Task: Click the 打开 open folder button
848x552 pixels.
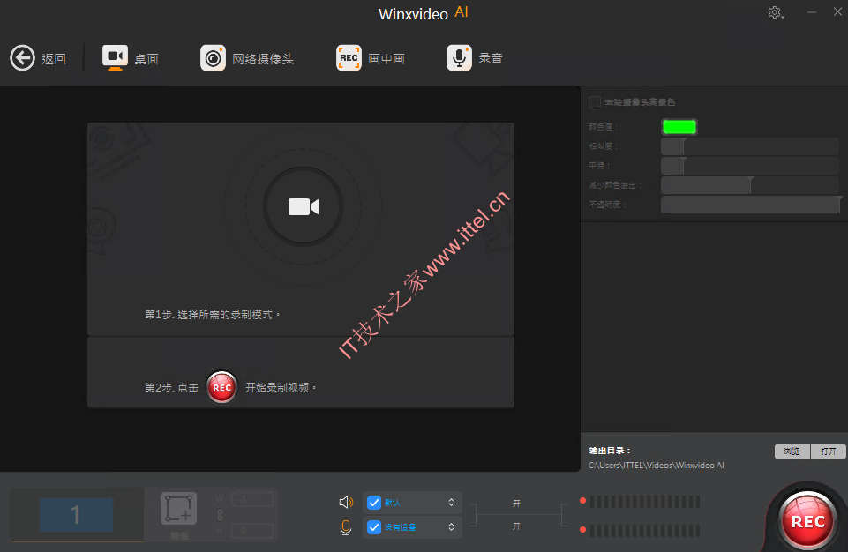Action: point(829,451)
